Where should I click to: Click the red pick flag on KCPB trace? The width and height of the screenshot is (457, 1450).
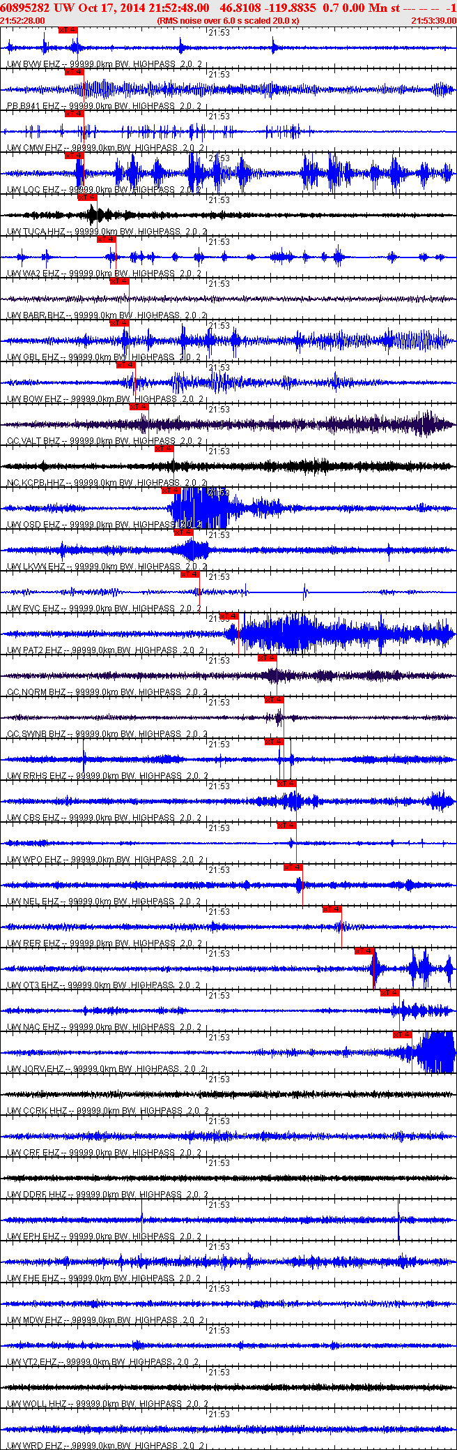[164, 449]
